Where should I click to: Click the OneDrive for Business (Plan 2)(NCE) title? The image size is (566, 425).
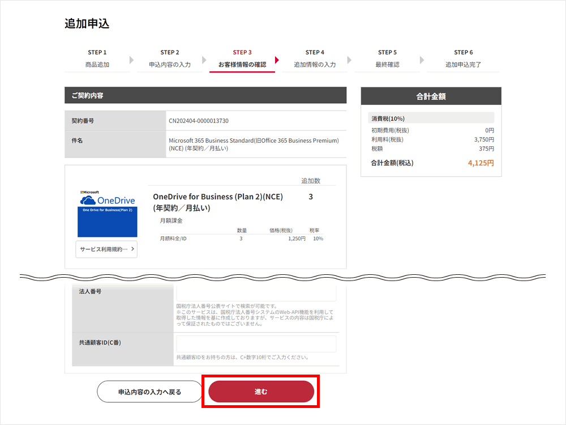click(x=218, y=202)
